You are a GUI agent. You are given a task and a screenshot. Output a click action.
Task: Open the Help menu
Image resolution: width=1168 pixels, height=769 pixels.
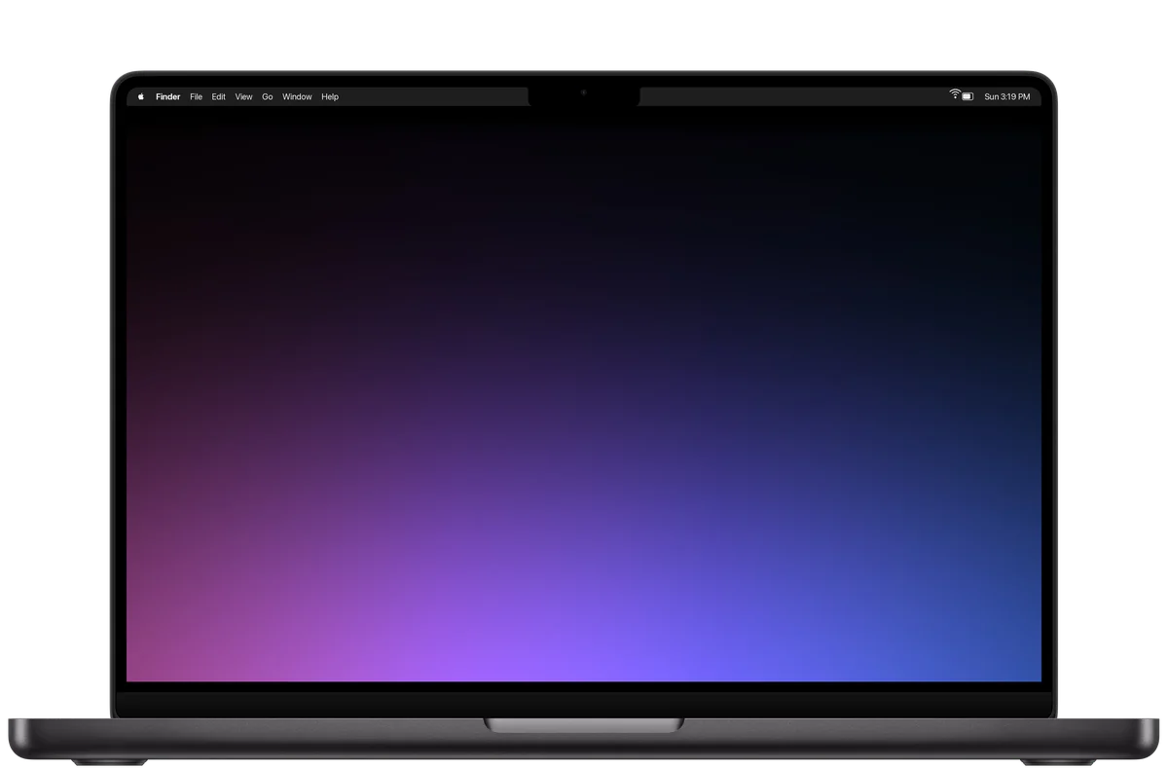[330, 96]
